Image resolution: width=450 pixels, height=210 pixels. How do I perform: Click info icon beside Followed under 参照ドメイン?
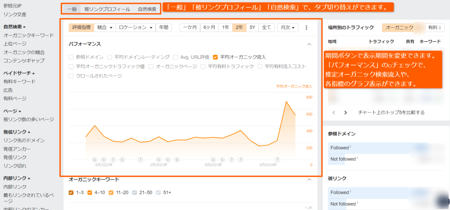(x=350, y=147)
